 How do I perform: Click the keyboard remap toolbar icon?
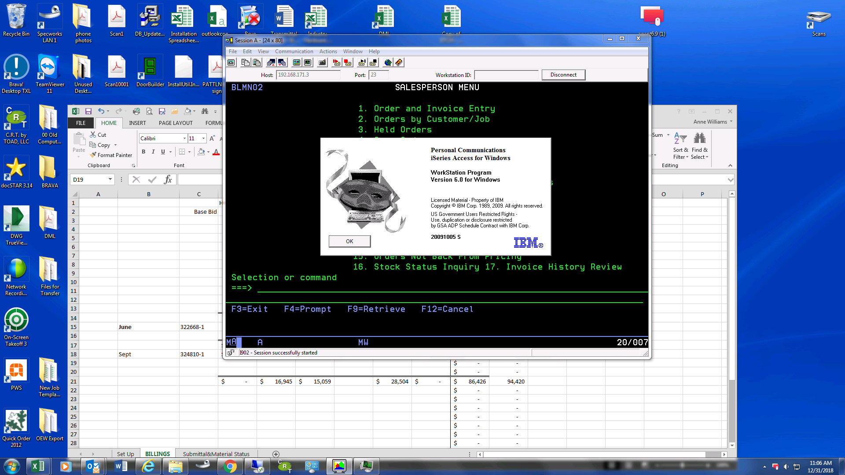pyautogui.click(x=322, y=62)
